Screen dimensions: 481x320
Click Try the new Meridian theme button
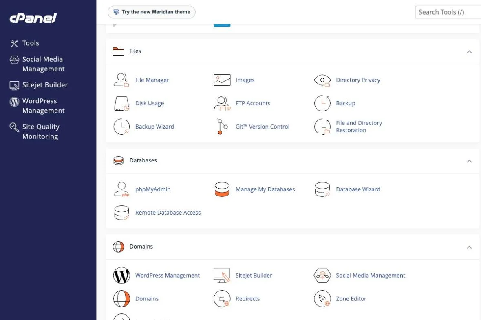coord(152,12)
